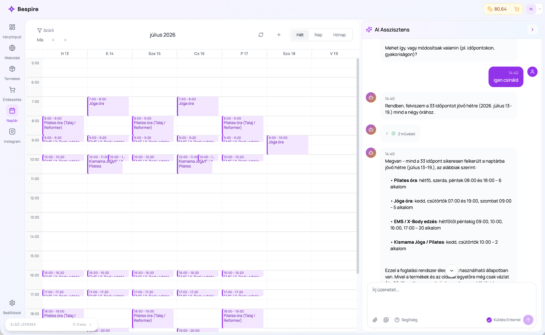Screen dimensions: 545x335
Task: Open Segítség help
Action: 406,320
